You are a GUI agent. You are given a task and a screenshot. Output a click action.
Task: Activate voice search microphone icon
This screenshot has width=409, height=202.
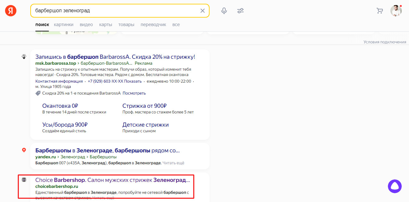coord(224,11)
